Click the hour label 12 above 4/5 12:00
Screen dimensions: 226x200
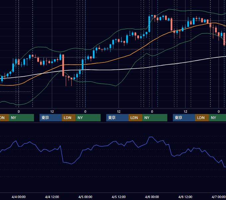click(x=119, y=112)
